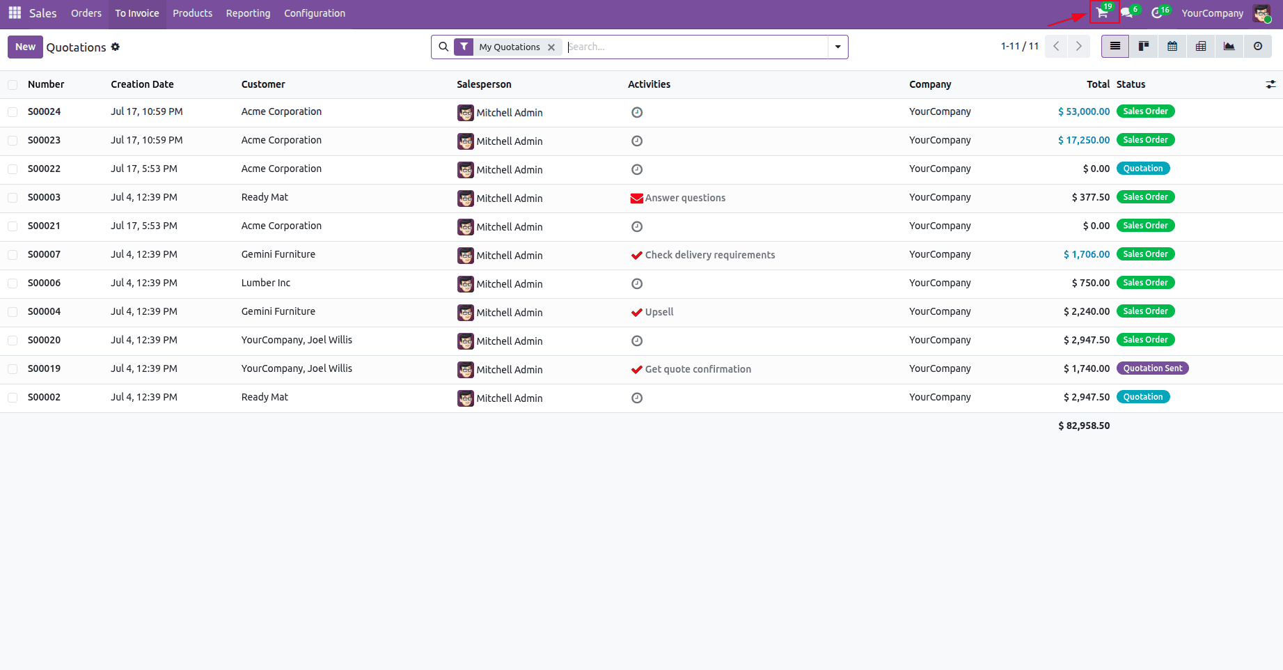This screenshot has height=670, width=1283.
Task: Click activity clock for S00022
Action: click(x=637, y=169)
